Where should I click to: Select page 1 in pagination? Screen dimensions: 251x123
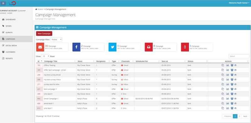[235, 116]
